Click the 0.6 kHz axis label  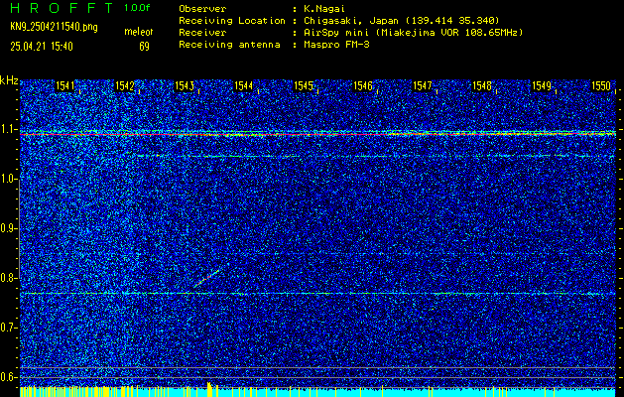[x=8, y=377]
